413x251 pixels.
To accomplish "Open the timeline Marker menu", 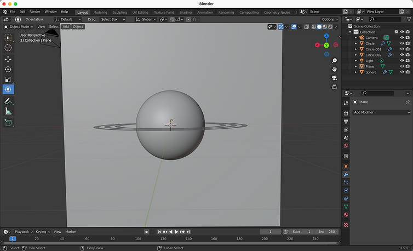I will click(x=71, y=232).
